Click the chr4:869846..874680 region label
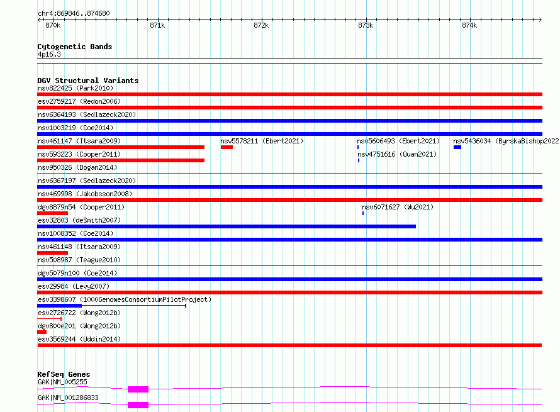Screen dimensions: 560x412 click(74, 14)
